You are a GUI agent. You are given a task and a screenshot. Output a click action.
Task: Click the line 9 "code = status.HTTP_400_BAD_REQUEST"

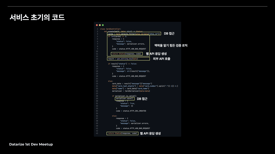(x=129, y=49)
